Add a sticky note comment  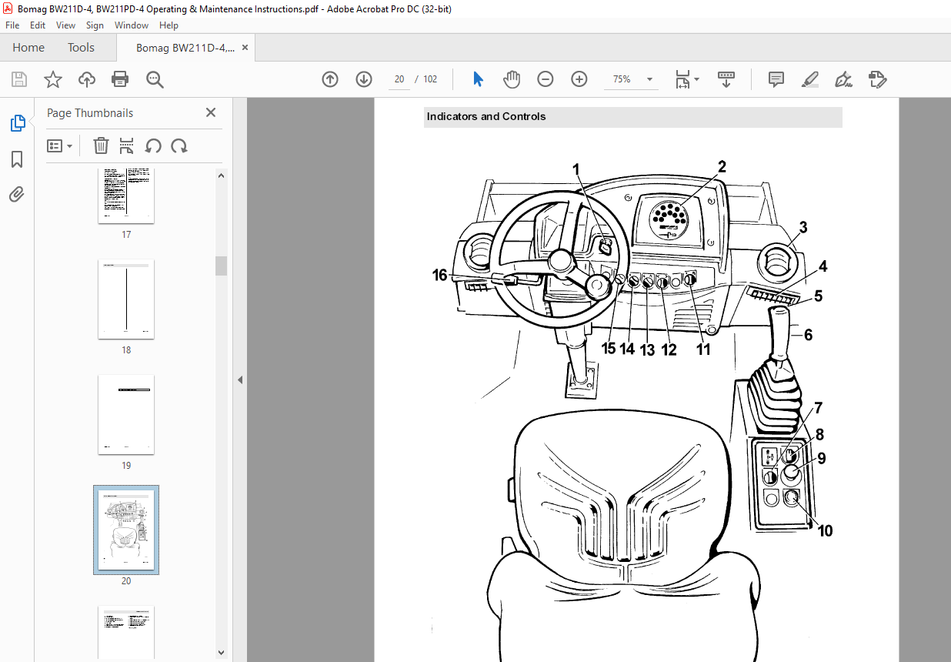[x=776, y=79]
